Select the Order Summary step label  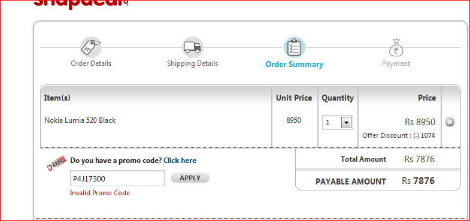[295, 65]
